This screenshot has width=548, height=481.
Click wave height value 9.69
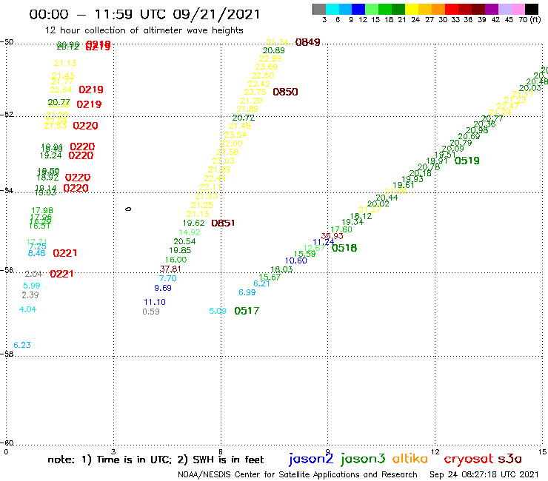(163, 288)
